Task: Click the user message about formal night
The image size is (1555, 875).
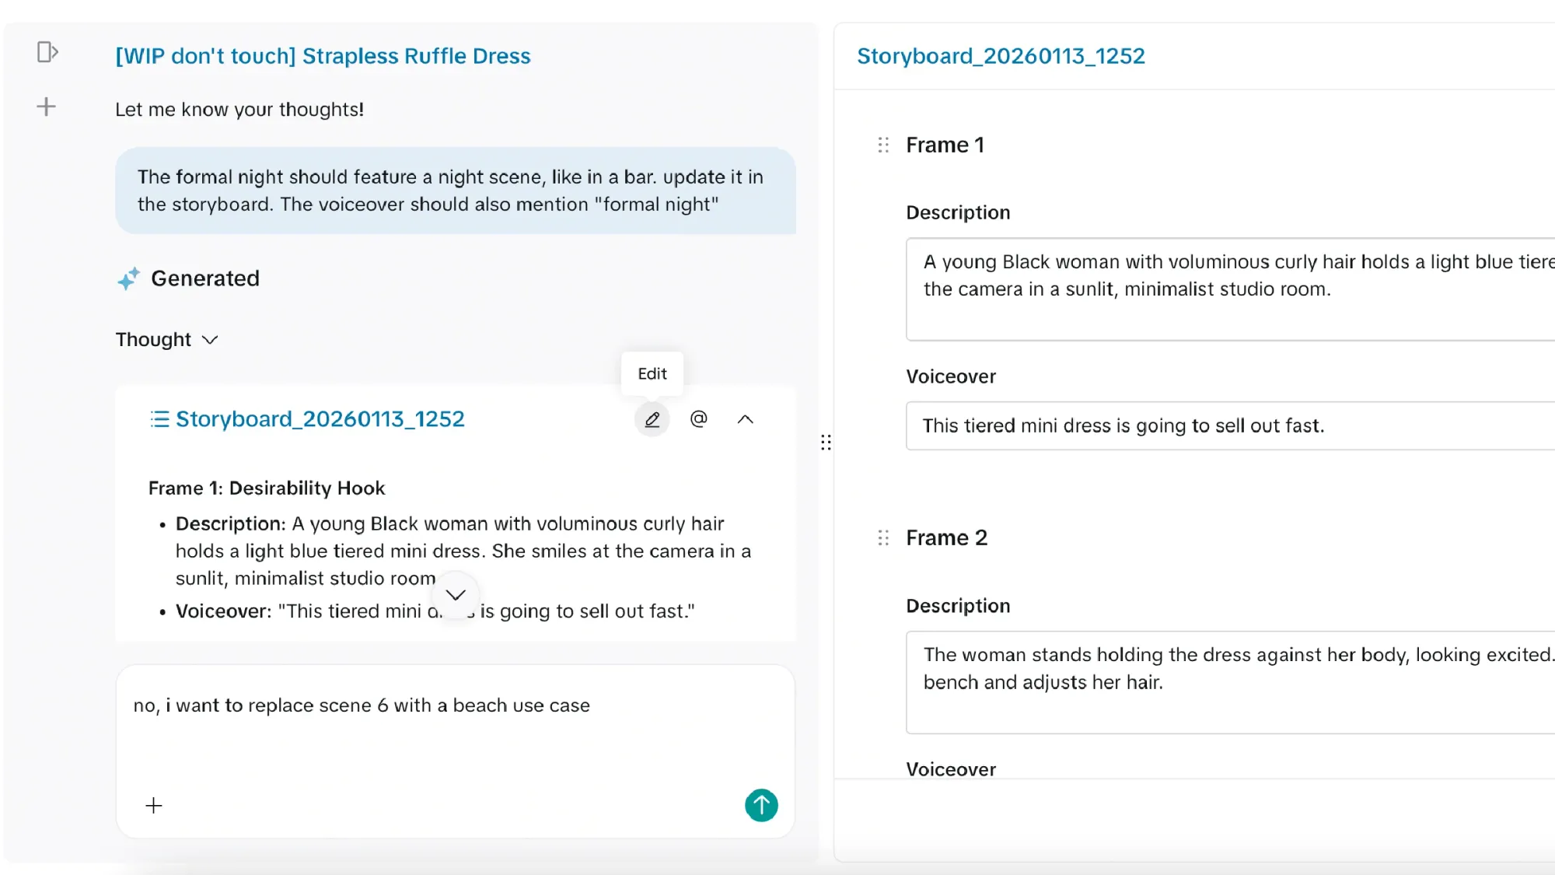Action: tap(456, 191)
